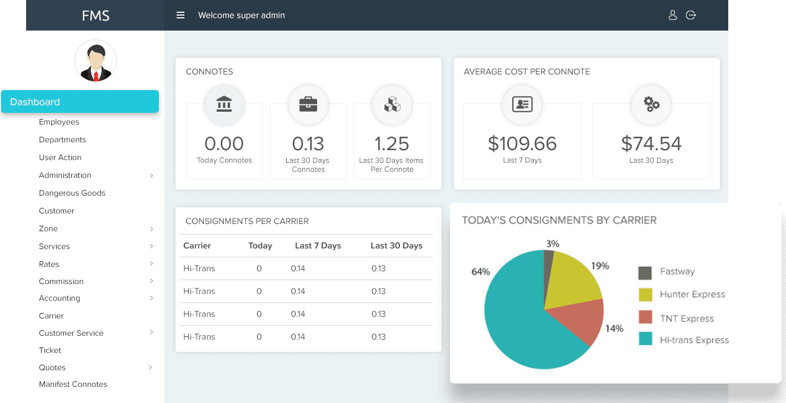Image resolution: width=786 pixels, height=403 pixels.
Task: Click the cubes icon for Items Per Connote
Action: pos(392,104)
